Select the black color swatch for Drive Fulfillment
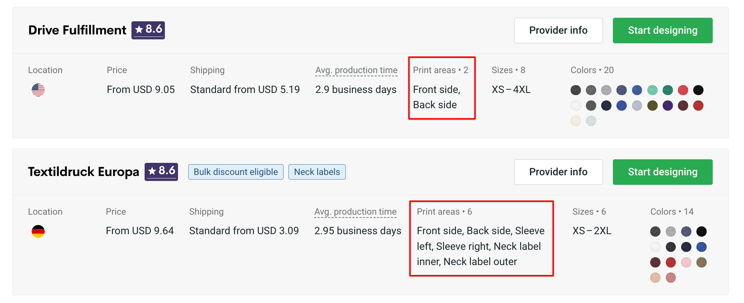The image size is (744, 303). pos(698,90)
